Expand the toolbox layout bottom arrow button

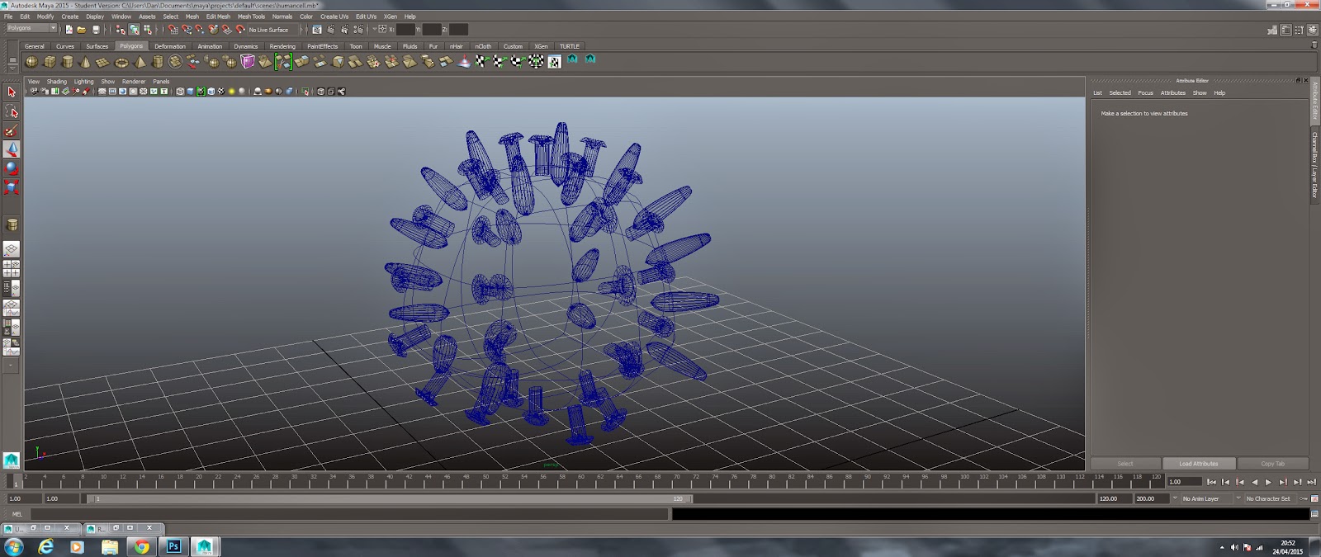coord(12,365)
